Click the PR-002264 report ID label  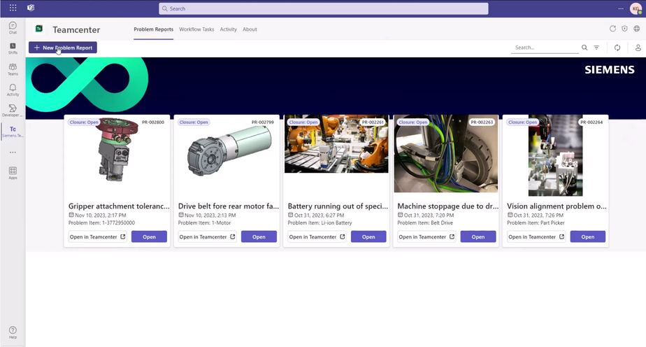point(591,122)
